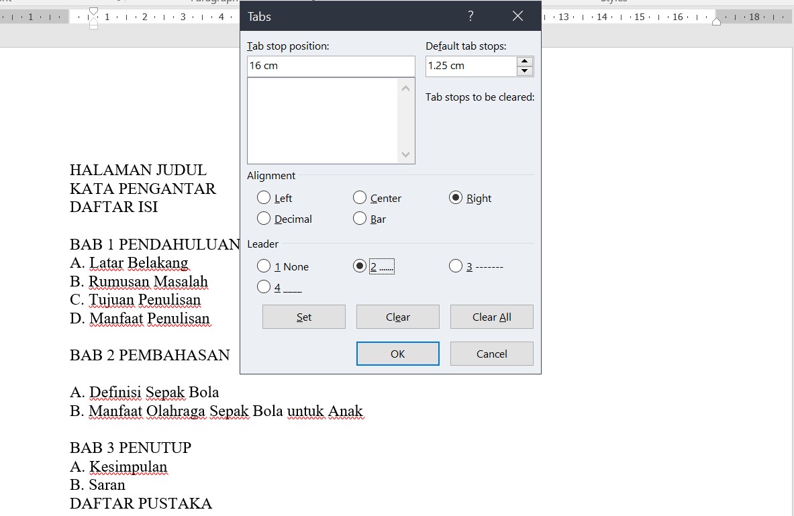Click the D. Manfaat Penulisan line
Image resolution: width=794 pixels, height=516 pixels.
140,319
